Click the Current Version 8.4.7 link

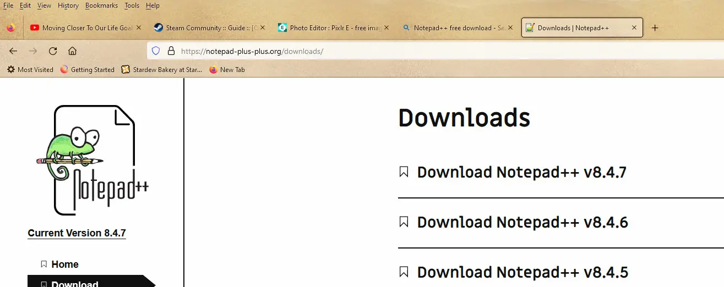coord(77,233)
